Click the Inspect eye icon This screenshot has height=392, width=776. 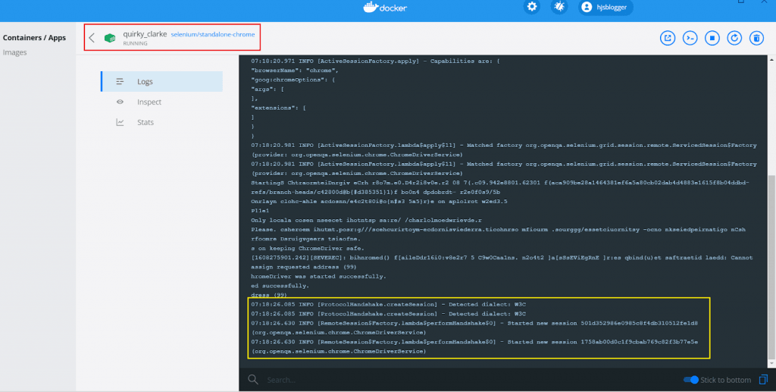click(x=120, y=102)
